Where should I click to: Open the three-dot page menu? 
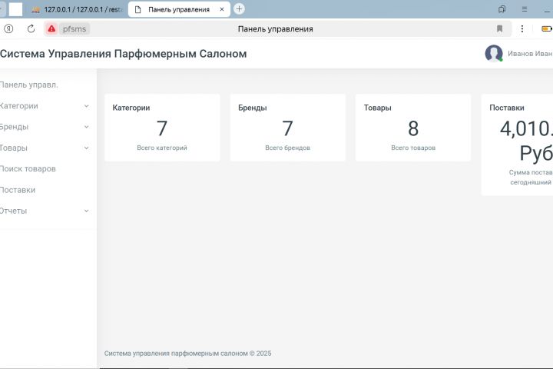click(522, 29)
